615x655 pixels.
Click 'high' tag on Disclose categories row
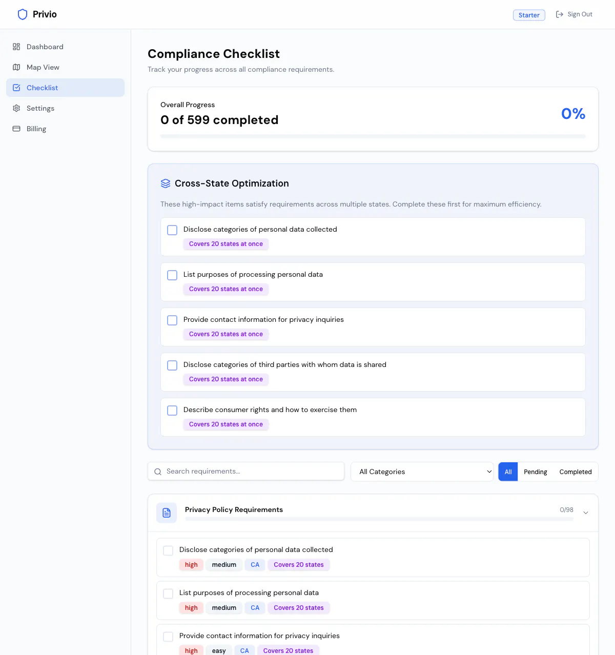pyautogui.click(x=191, y=565)
